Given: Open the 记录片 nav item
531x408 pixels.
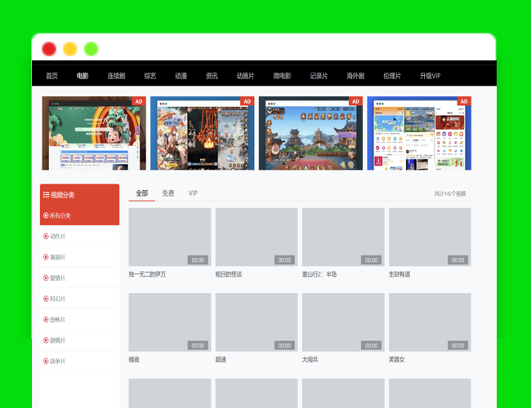Looking at the screenshot, I should (319, 76).
